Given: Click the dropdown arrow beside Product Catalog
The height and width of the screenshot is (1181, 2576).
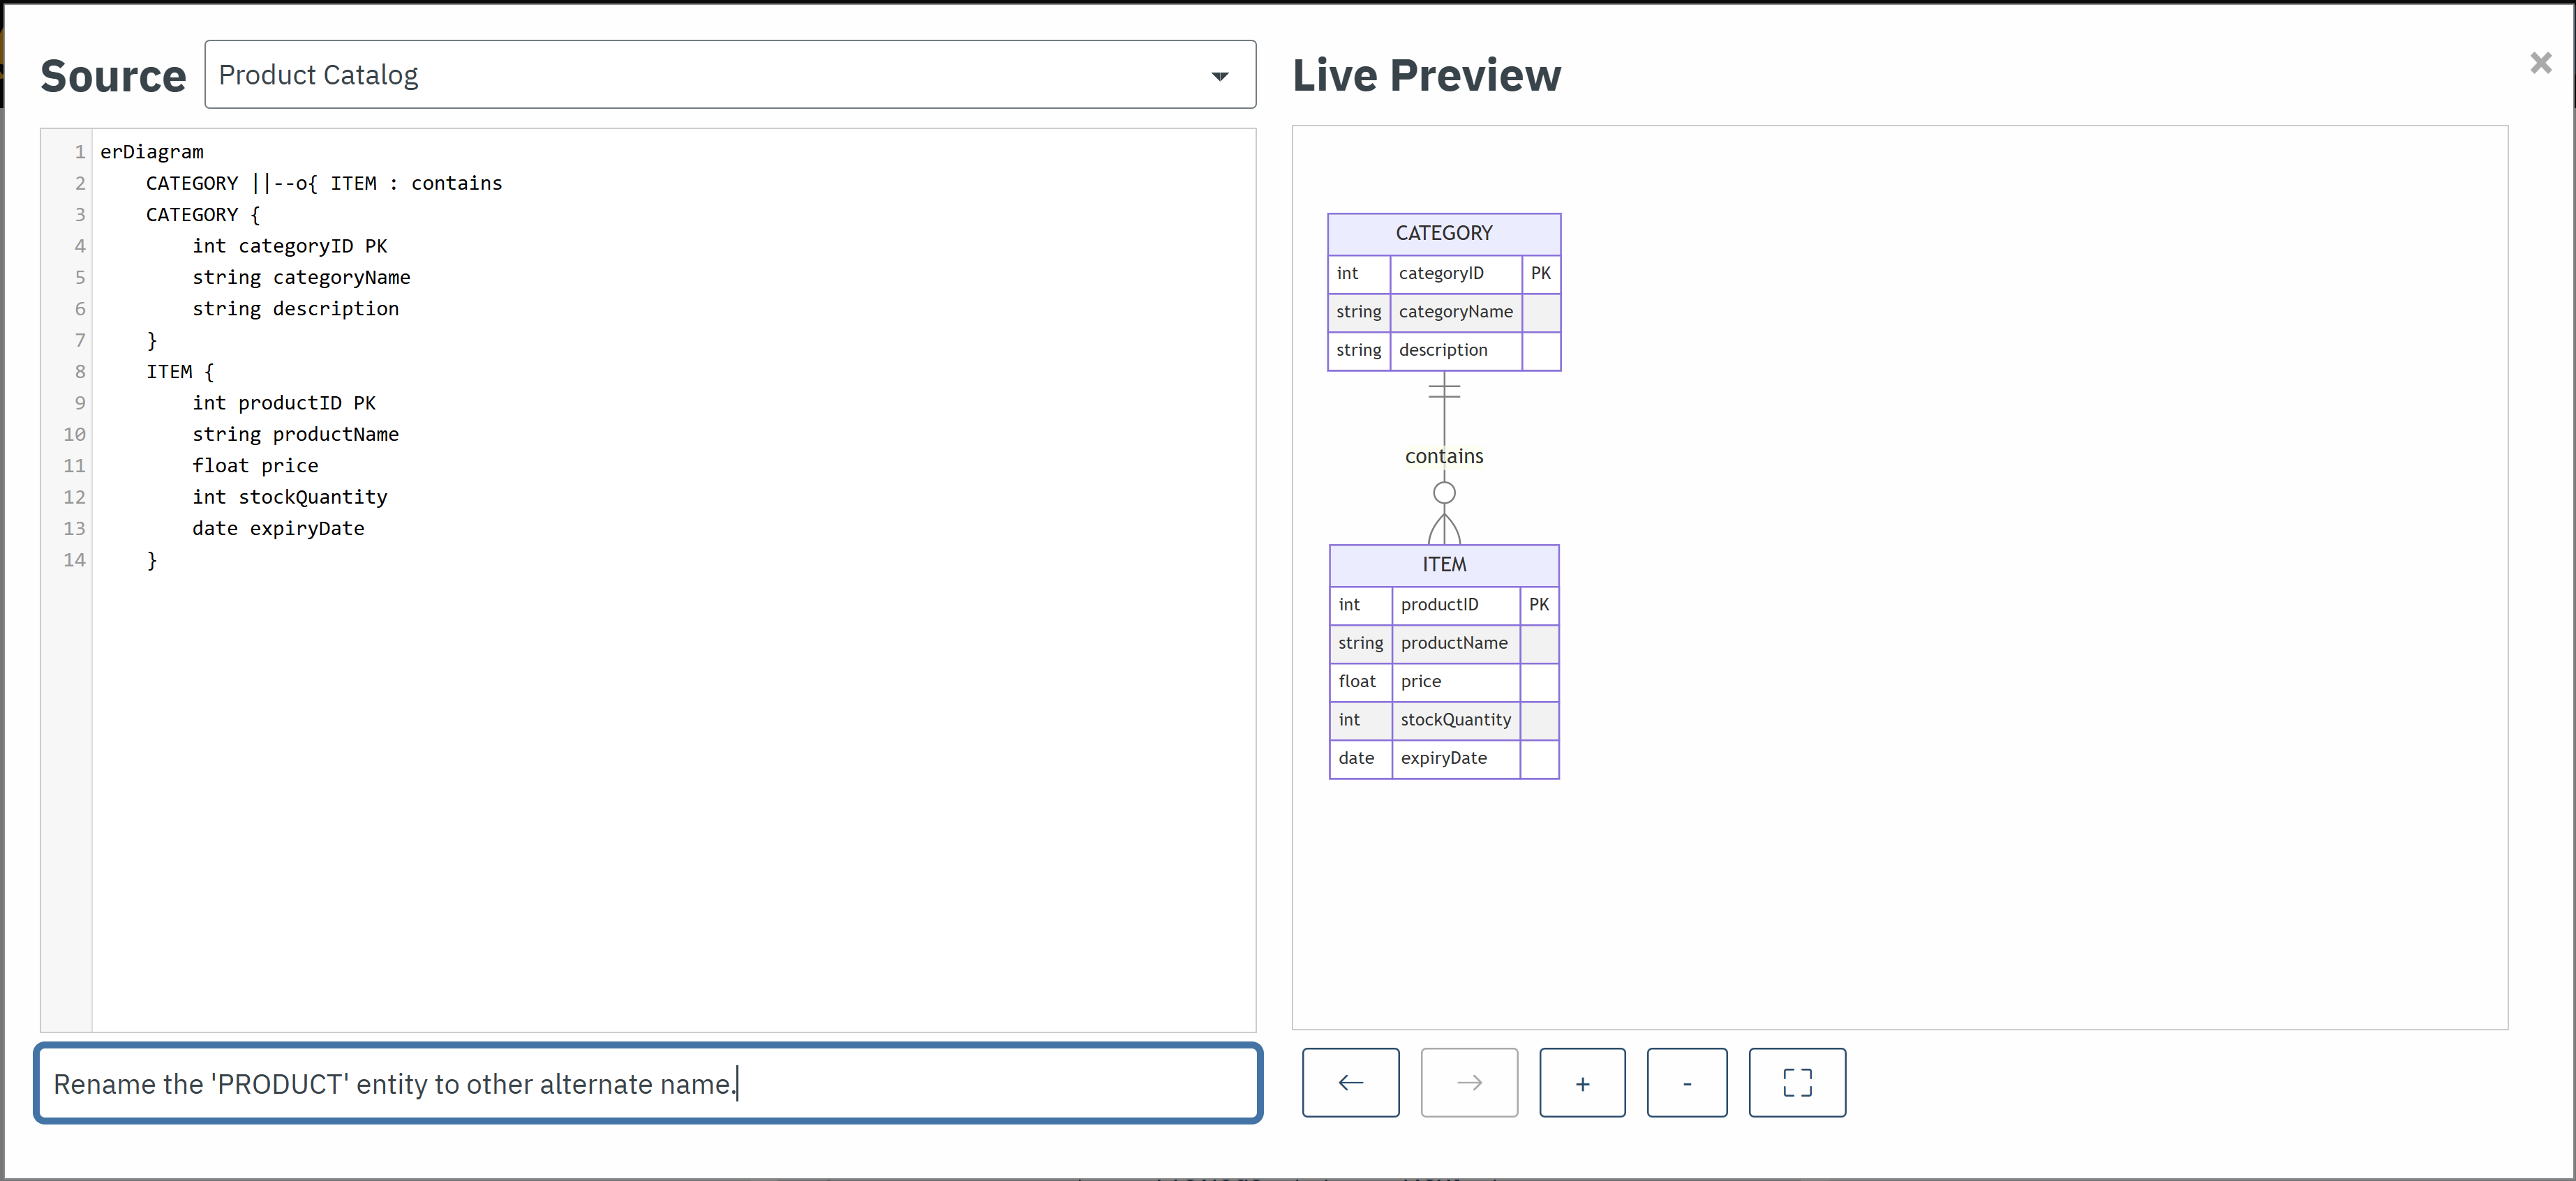Looking at the screenshot, I should click(x=1219, y=76).
